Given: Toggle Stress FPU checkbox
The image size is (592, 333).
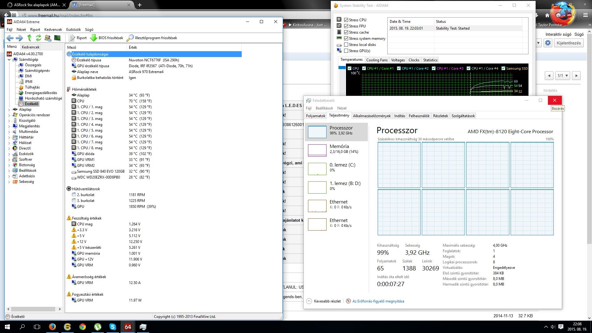Looking at the screenshot, I should click(x=346, y=26).
